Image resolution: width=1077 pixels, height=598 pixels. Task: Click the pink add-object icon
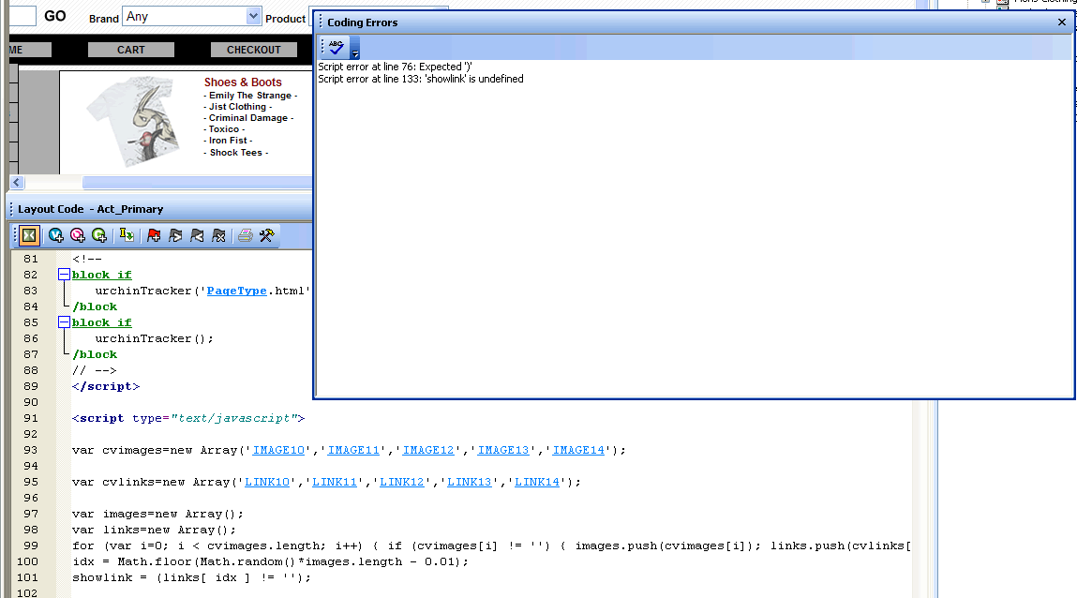pyautogui.click(x=77, y=235)
